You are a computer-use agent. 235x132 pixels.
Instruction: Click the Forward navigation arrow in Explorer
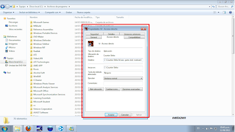point(7,7)
